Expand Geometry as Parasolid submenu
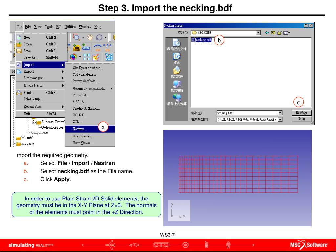The image size is (336, 252). click(x=90, y=88)
